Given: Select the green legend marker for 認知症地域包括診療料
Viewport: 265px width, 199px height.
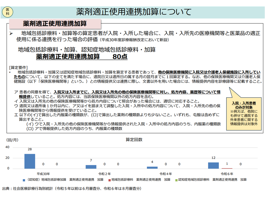Looking at the screenshot, I should pos(176,180).
